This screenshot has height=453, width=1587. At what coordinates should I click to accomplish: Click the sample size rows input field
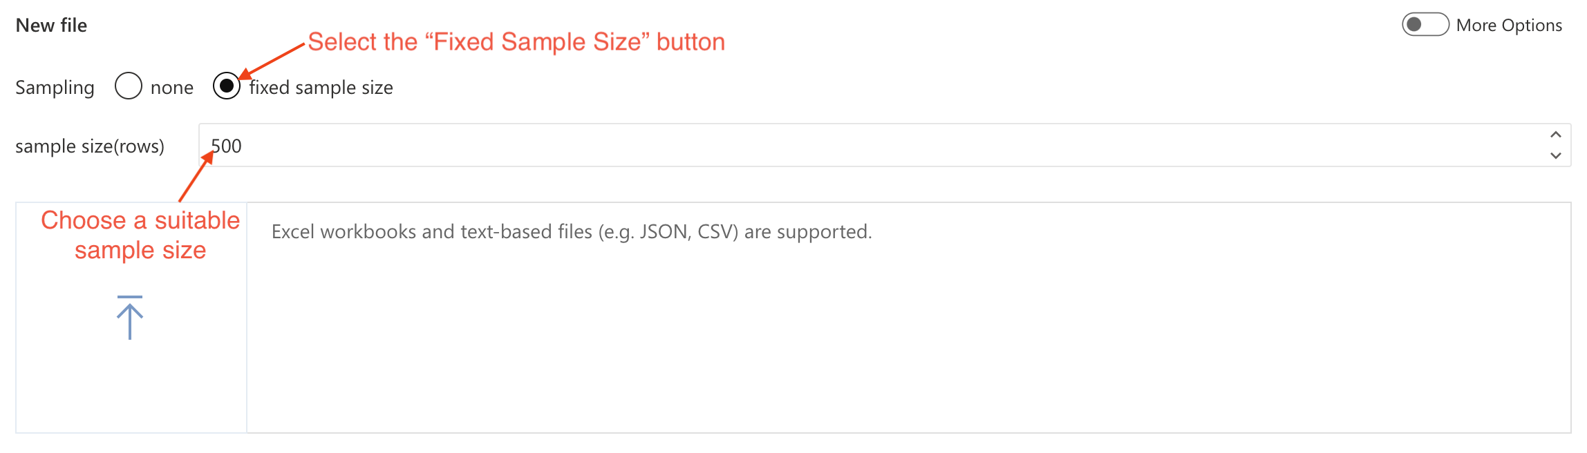coord(829,146)
